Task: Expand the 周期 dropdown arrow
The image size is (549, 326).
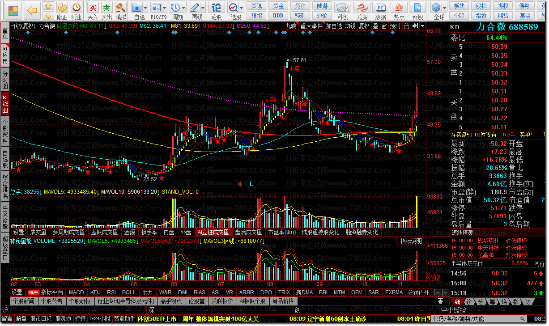Action: coord(183,8)
